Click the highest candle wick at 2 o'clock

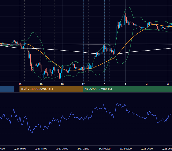(126, 14)
